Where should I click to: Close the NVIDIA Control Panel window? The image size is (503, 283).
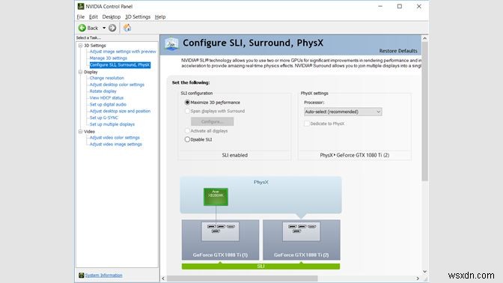pos(419,6)
